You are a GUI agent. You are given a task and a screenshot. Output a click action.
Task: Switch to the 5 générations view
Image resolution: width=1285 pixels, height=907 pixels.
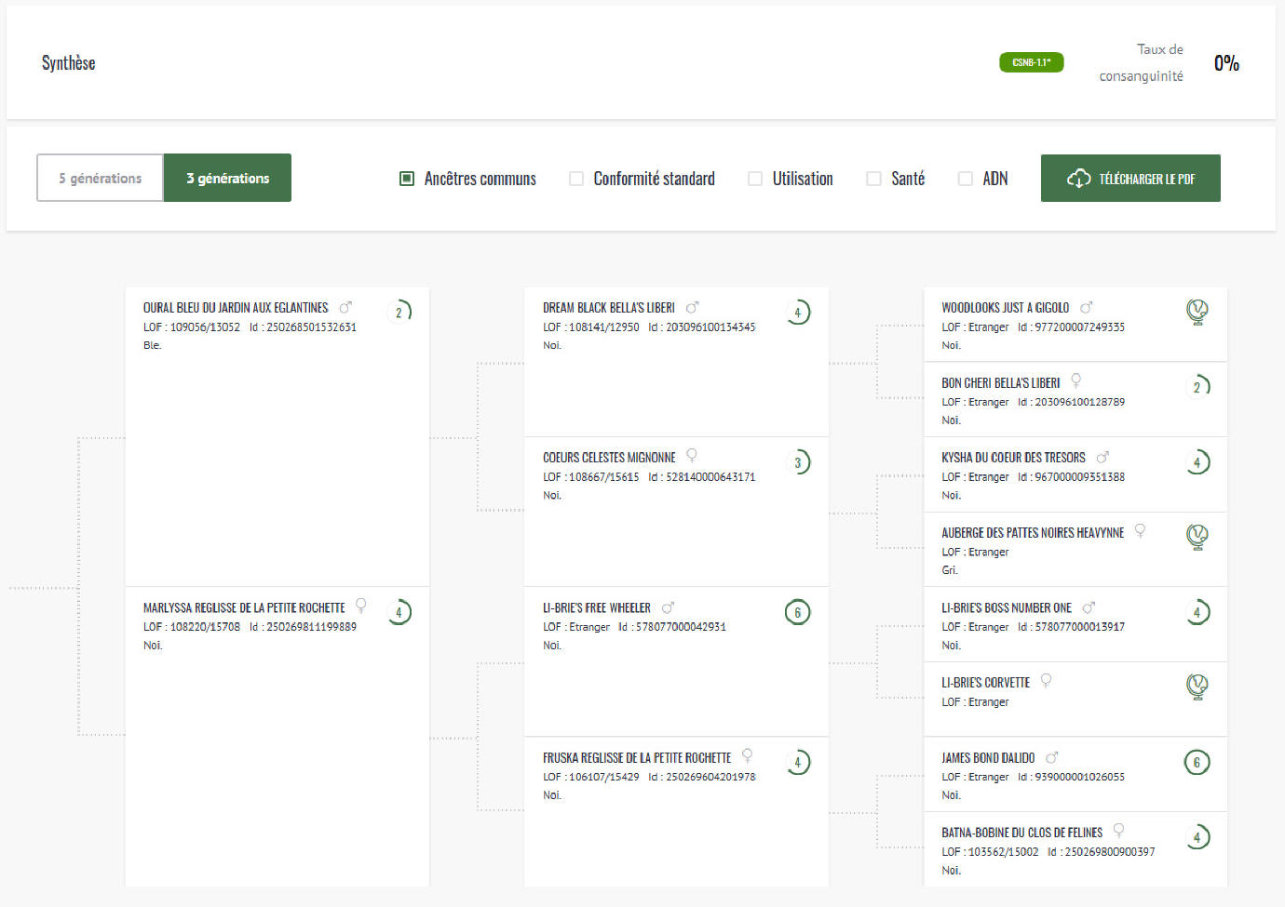101,178
